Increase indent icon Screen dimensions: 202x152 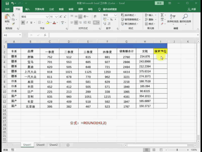pos(89,22)
